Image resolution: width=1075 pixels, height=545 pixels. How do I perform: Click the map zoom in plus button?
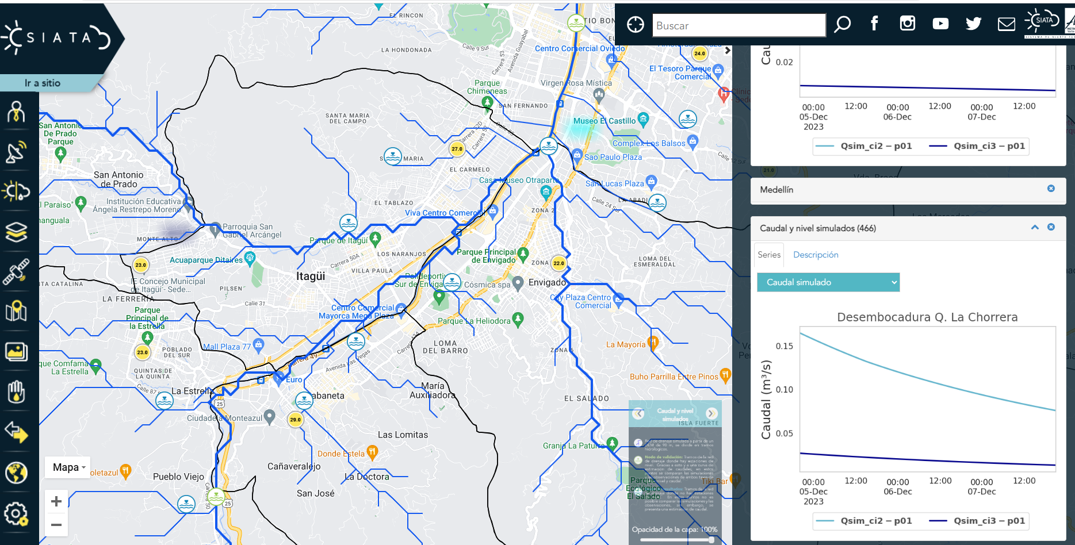tap(56, 501)
